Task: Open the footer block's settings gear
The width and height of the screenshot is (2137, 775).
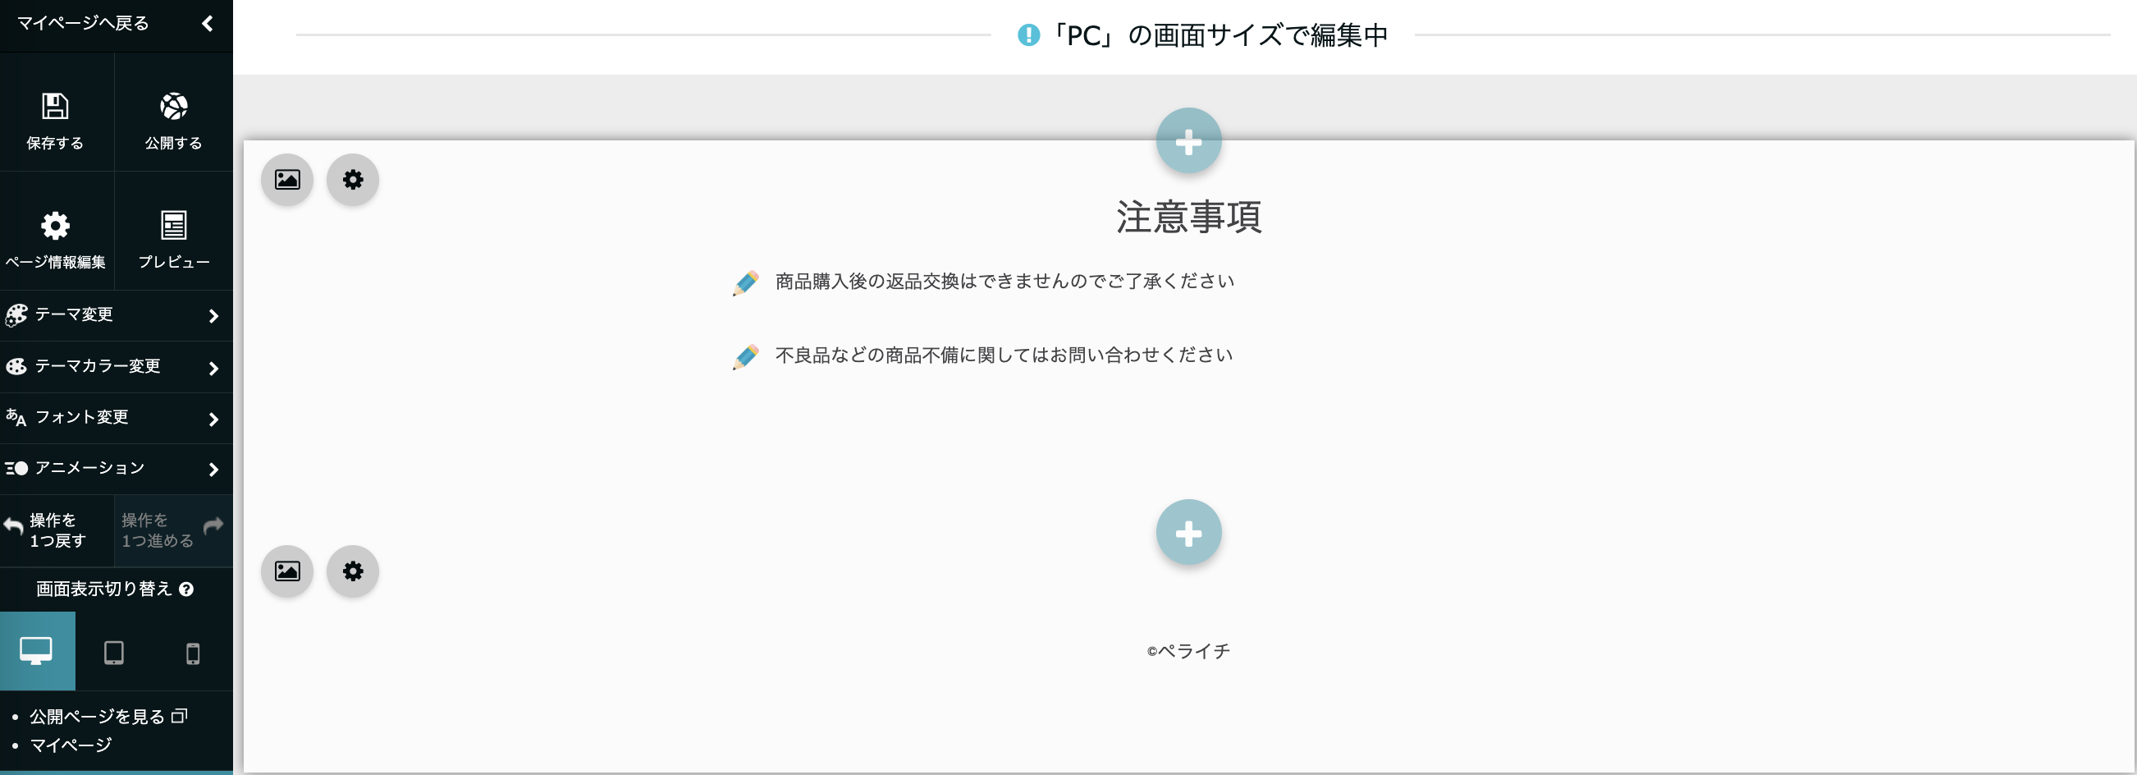Action: [353, 571]
